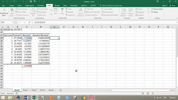Click Text to Columns

80,12
